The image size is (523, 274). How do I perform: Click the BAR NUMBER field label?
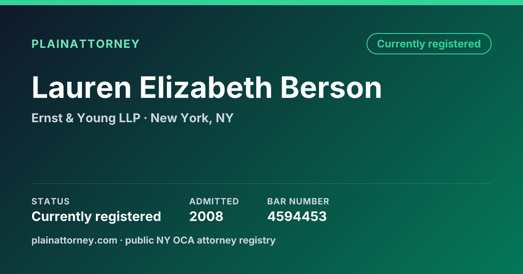298,201
